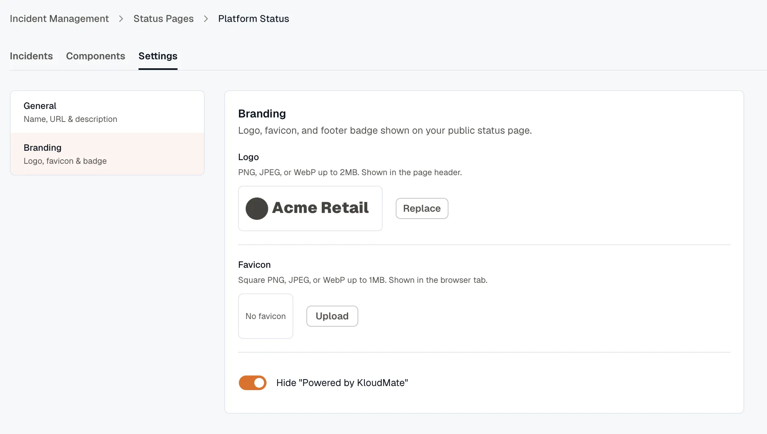Open General settings section
The image size is (767, 434).
point(107,112)
